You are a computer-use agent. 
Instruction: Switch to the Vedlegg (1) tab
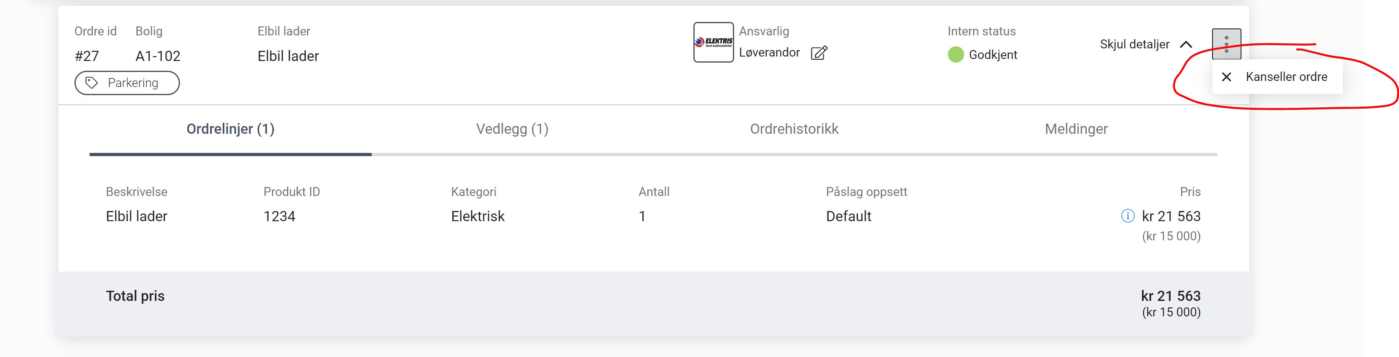(x=512, y=129)
